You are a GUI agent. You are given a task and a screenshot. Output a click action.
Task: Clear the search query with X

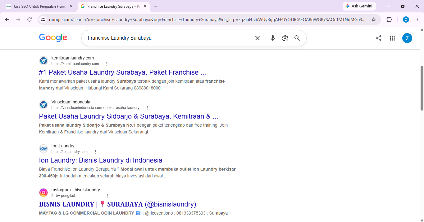click(258, 38)
